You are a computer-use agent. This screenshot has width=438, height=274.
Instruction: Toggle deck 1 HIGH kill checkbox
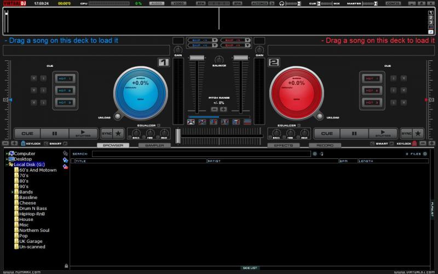tap(158, 138)
